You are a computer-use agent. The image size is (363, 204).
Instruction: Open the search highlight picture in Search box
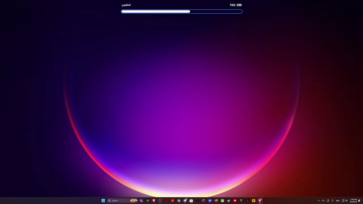[134, 201]
